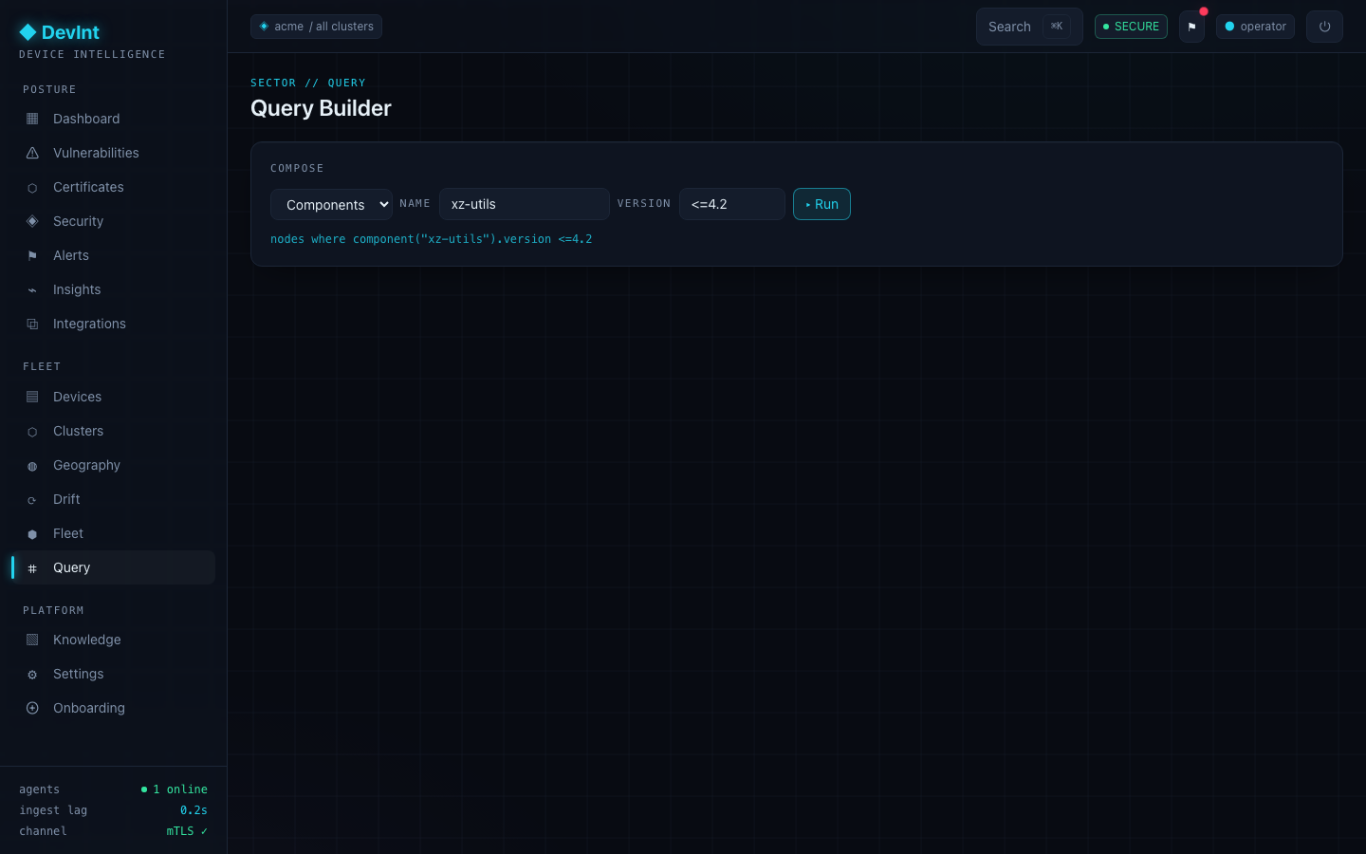Navigate to Security page
Image resolution: width=1366 pixels, height=854 pixels.
tap(113, 221)
